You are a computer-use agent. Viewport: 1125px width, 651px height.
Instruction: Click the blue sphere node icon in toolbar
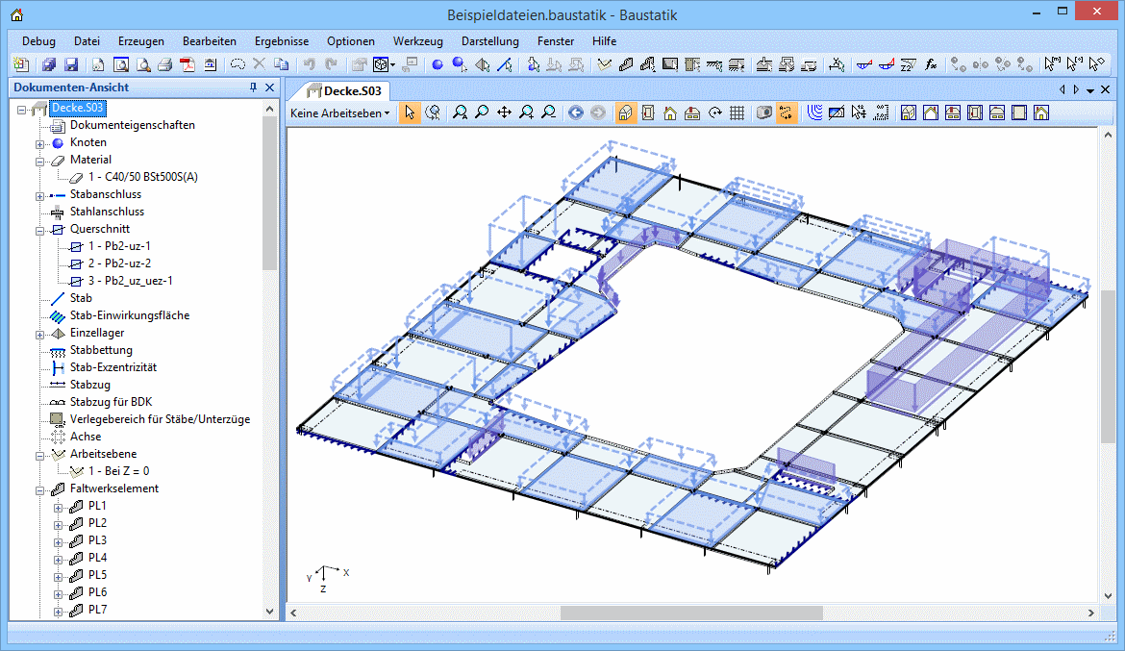pos(437,64)
